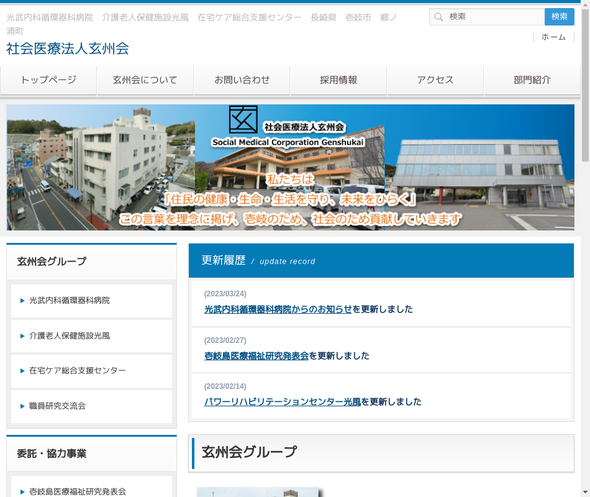
Task: Click the magnifying glass search icon
Action: 439,17
